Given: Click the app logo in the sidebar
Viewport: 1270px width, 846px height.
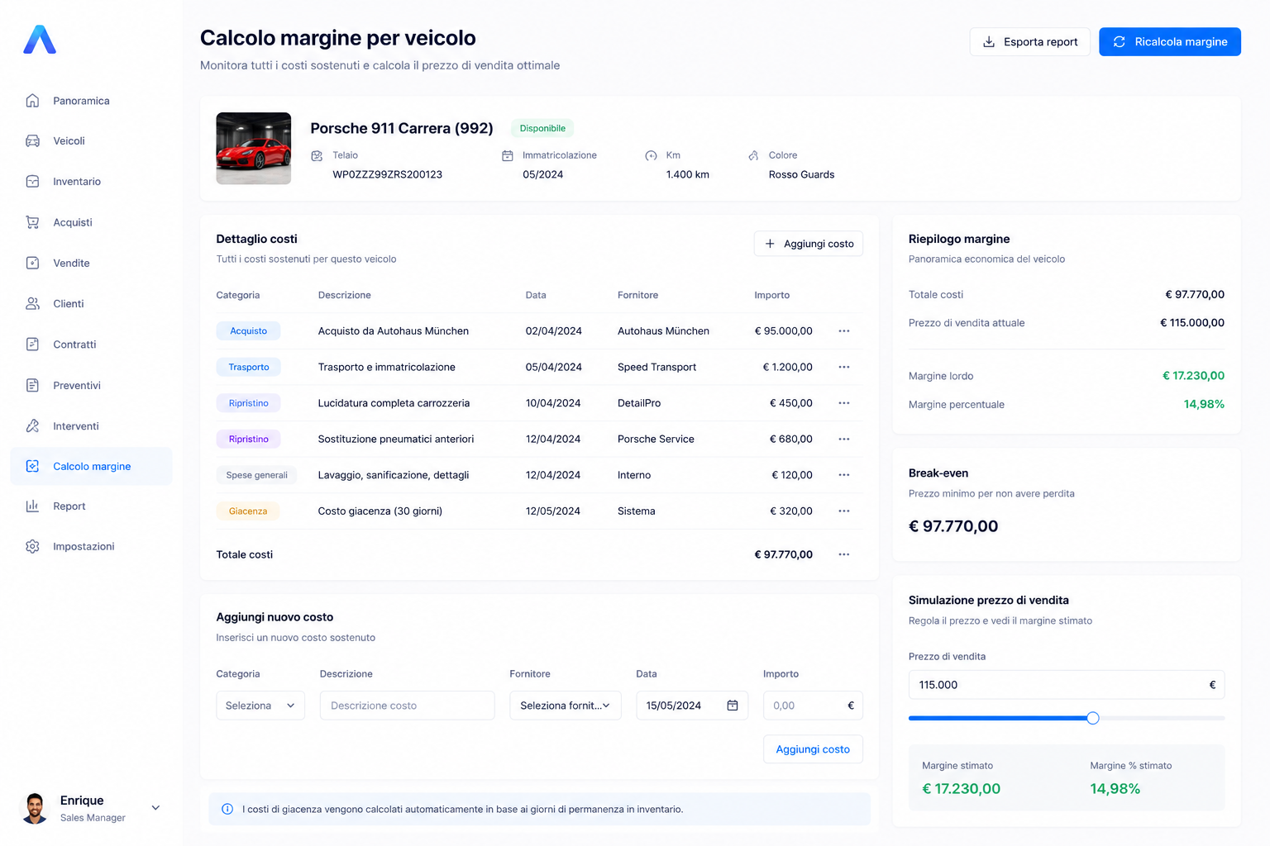Looking at the screenshot, I should click(40, 40).
